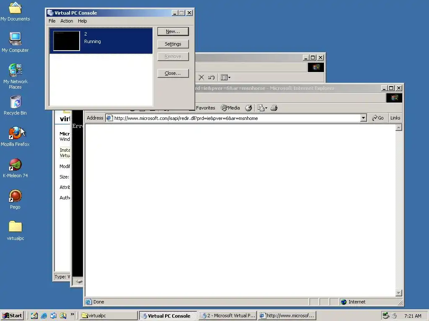Image resolution: width=429 pixels, height=321 pixels.
Task: Click the IE vertical scrollbar down arrow
Action: pos(399,293)
